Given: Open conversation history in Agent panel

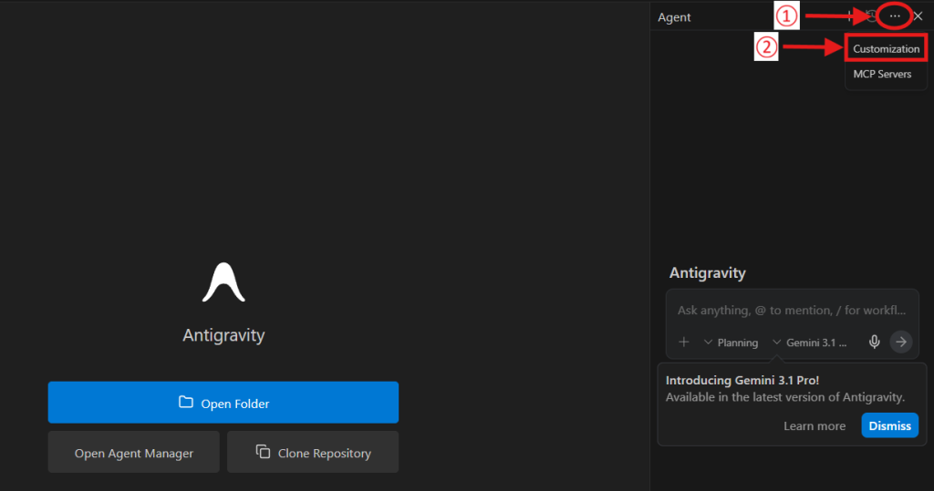Looking at the screenshot, I should click(x=872, y=16).
